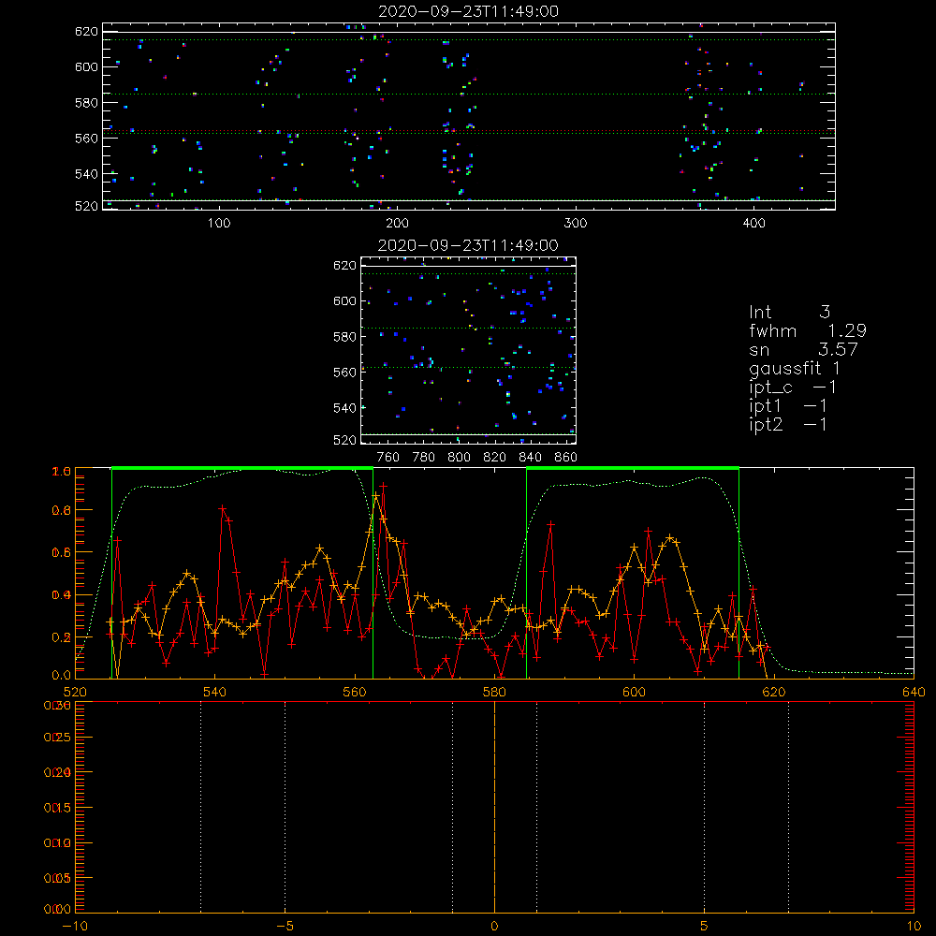Select the 'fwhm 1.29' value line
The image size is (936, 936).
coord(808,330)
